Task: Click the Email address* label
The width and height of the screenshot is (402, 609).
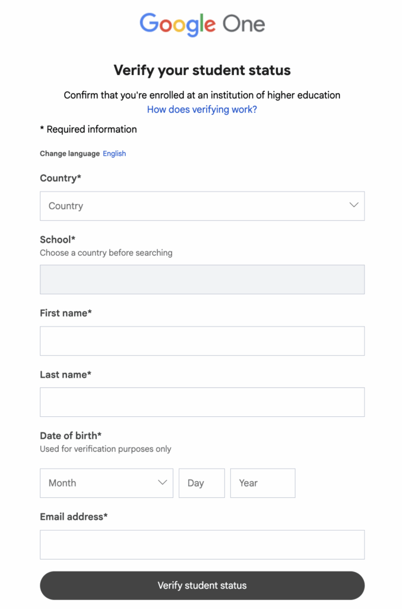Action: (x=74, y=517)
